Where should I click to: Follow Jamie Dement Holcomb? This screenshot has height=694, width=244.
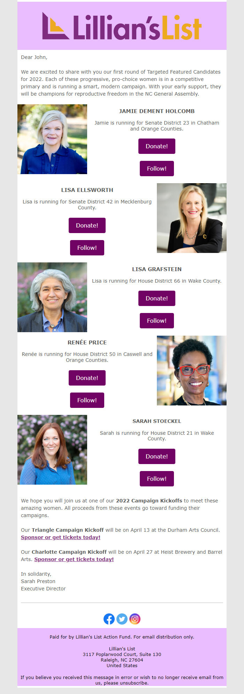(157, 169)
